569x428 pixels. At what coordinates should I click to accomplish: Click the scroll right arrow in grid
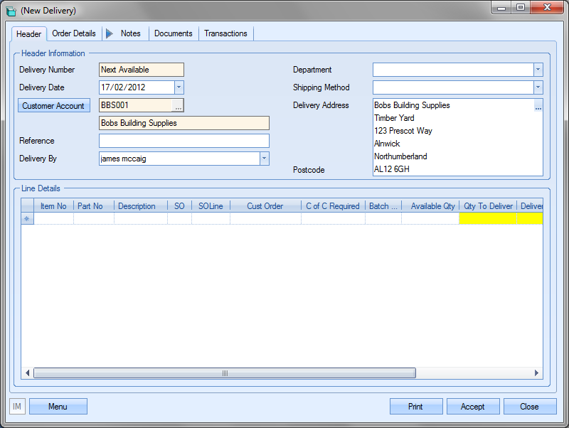[x=538, y=373]
